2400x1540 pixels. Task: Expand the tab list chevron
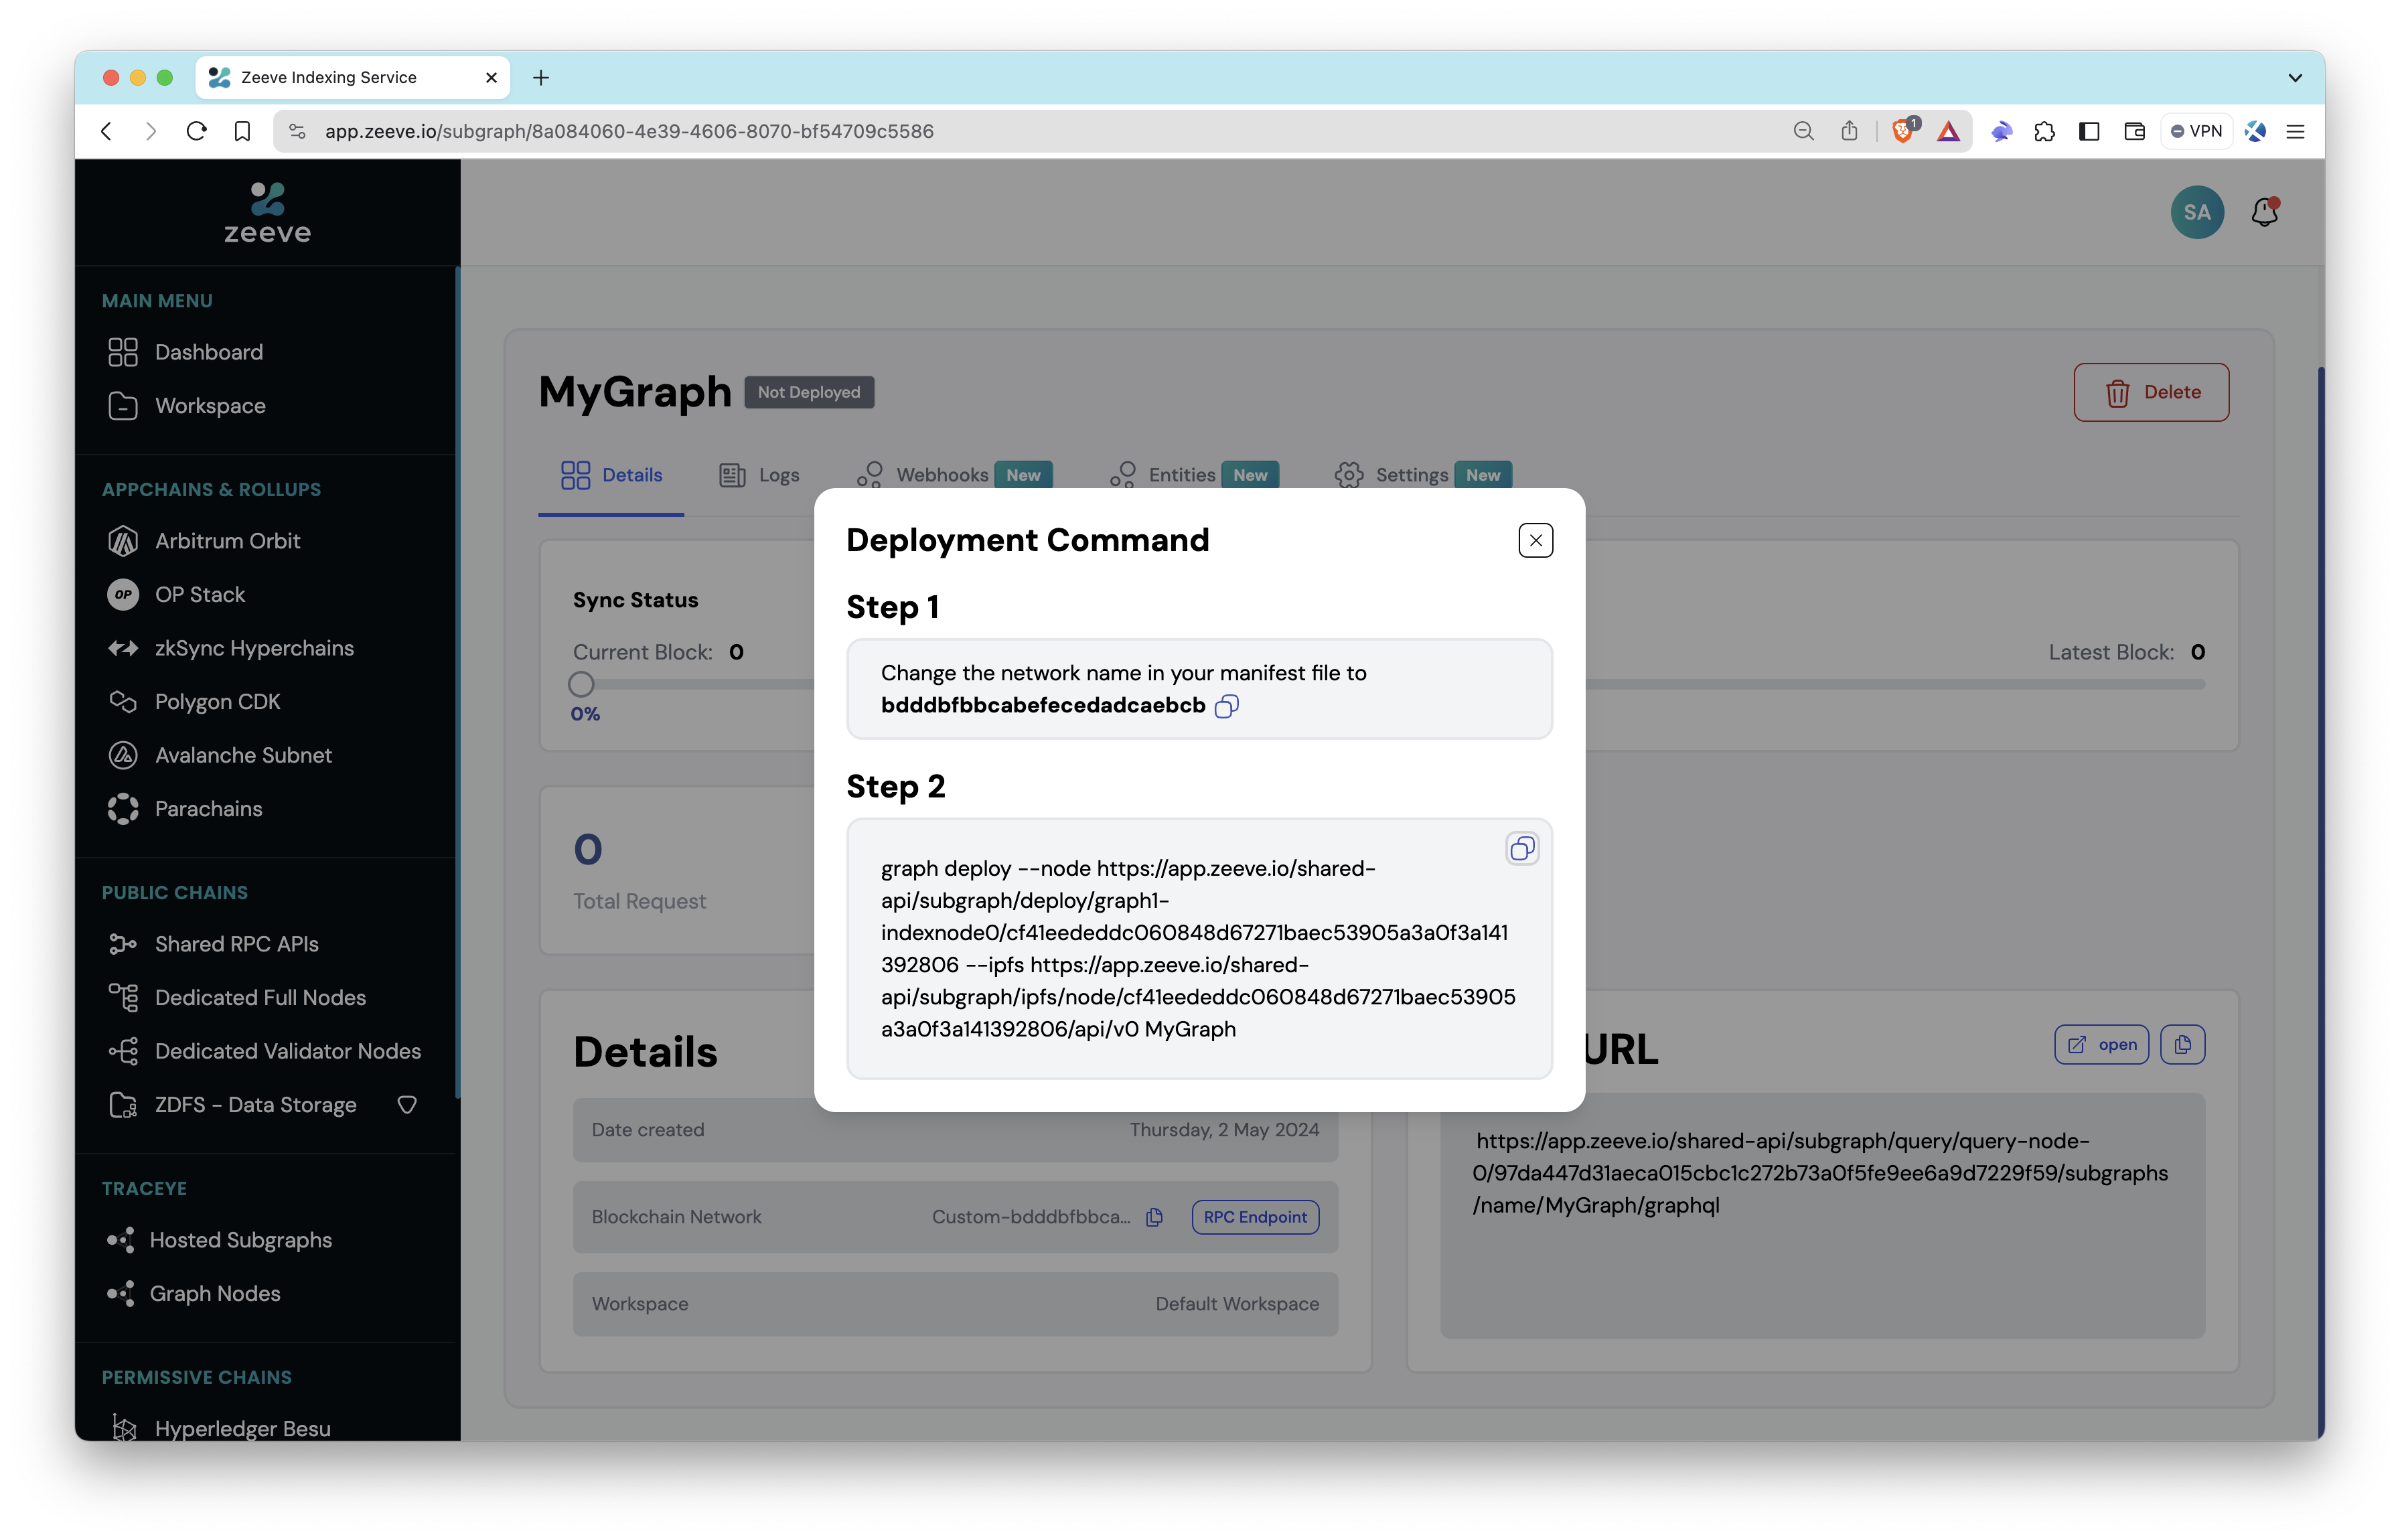click(x=2295, y=77)
